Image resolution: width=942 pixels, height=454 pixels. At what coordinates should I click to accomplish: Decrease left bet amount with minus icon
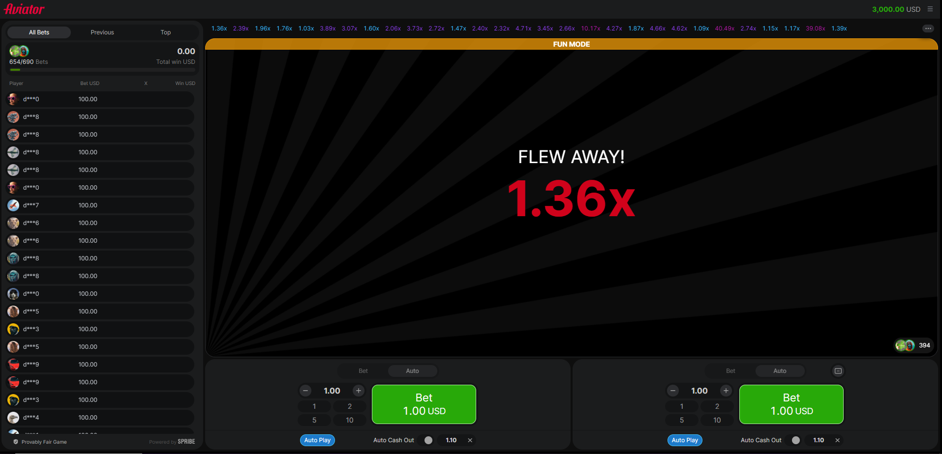(x=305, y=391)
